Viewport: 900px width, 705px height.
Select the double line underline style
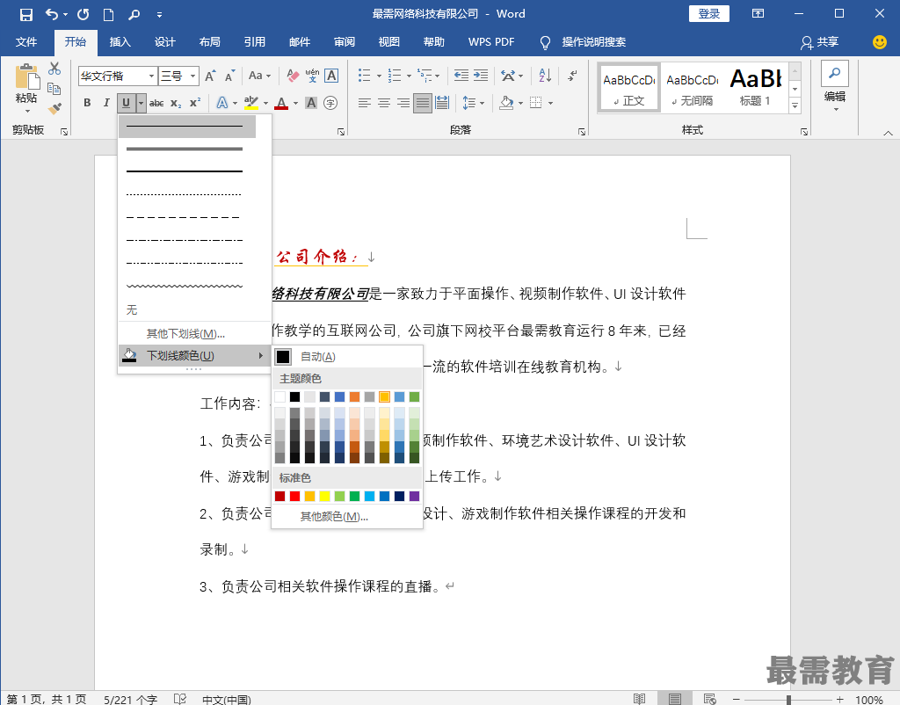point(187,149)
